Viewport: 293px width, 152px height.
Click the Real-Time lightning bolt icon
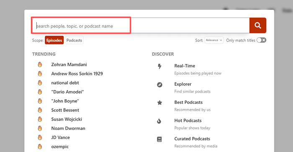(159, 67)
